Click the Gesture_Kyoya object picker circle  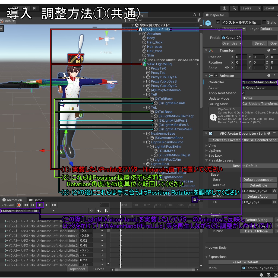pyautogui.click(x=274, y=191)
